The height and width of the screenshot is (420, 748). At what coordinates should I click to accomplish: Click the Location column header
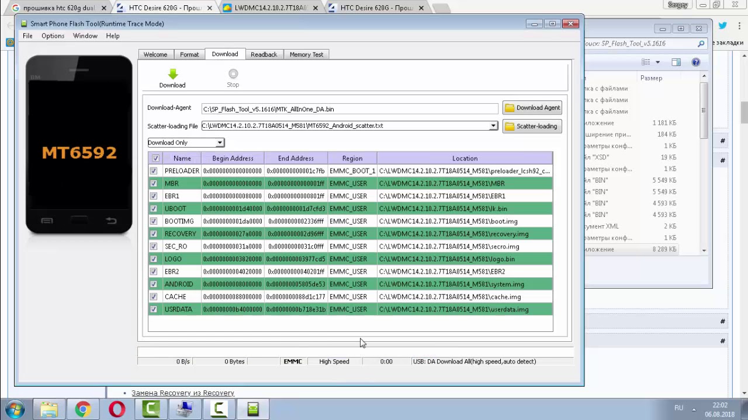(x=465, y=158)
